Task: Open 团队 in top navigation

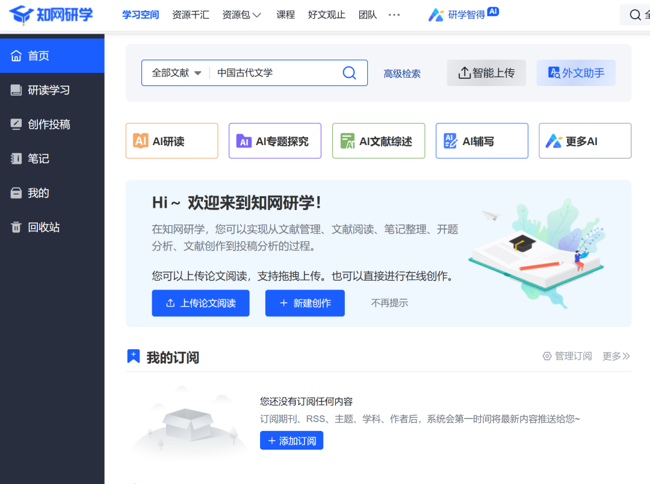Action: point(368,15)
